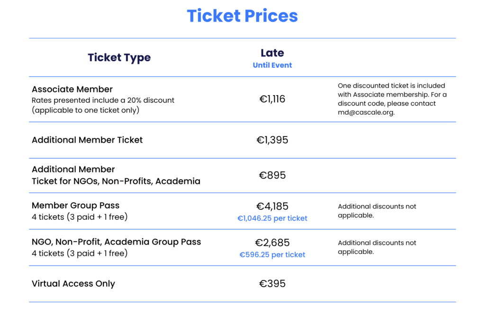Select the Associate Member row title
Screen dimensions: 485x317
click(x=72, y=89)
